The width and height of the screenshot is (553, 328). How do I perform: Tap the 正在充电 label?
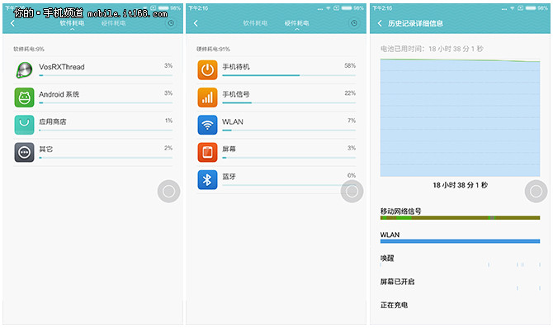click(394, 305)
